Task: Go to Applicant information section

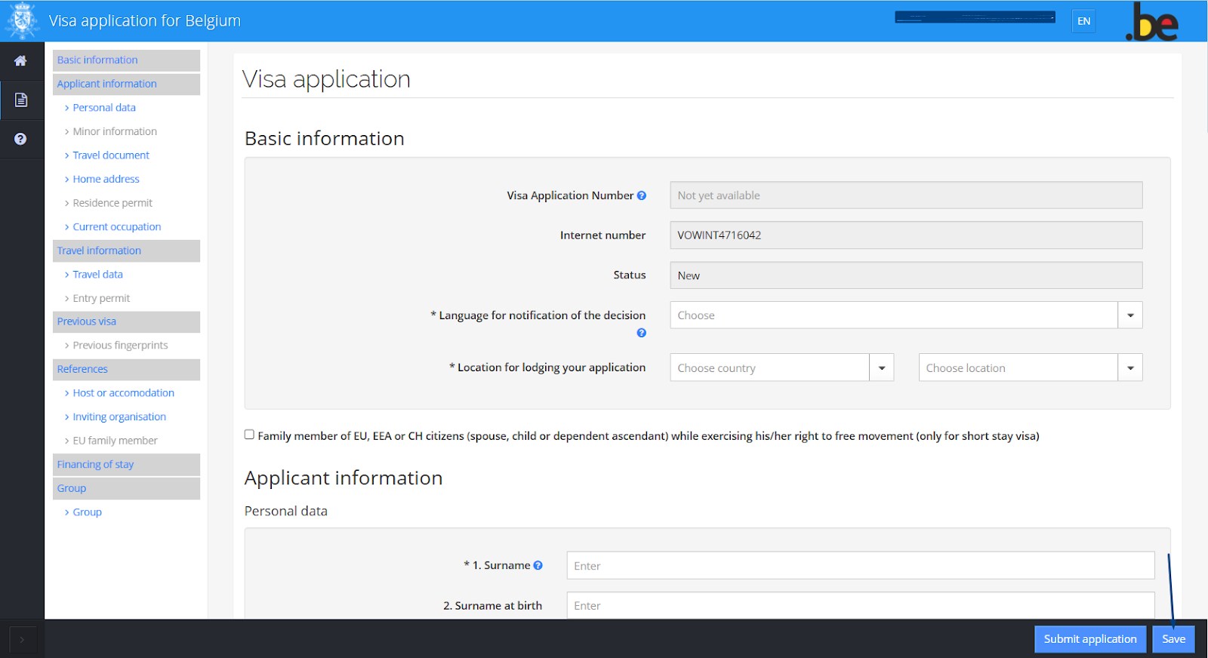Action: [x=127, y=84]
